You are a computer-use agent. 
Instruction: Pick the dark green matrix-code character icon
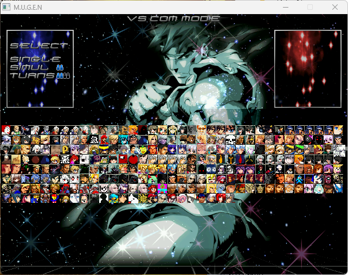pos(85,169)
